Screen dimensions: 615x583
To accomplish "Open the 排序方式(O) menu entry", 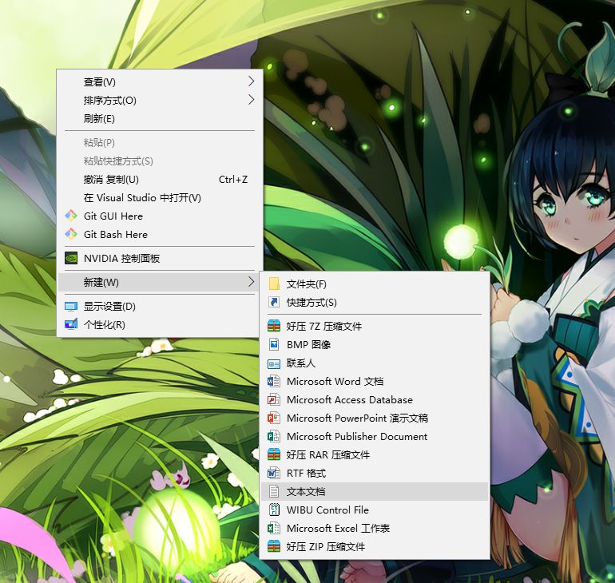I will coord(160,100).
